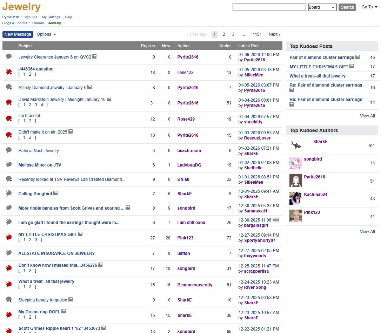The width and height of the screenshot is (381, 333).
Task: Open the Options dropdown menu
Action: tap(46, 34)
